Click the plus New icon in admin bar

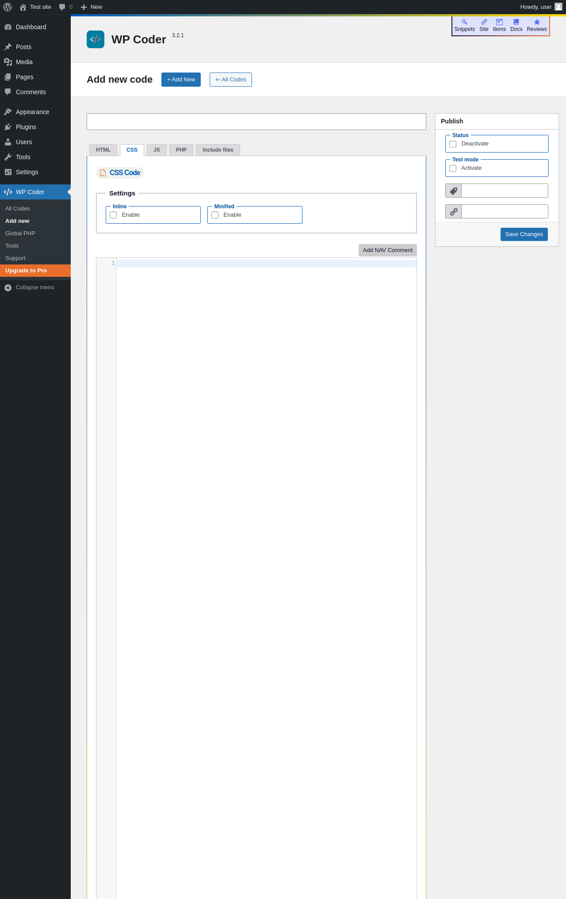coord(84,7)
